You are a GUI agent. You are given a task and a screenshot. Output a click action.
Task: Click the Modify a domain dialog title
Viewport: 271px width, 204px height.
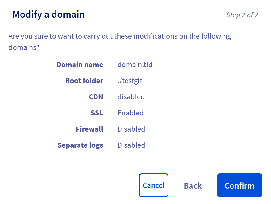48,14
